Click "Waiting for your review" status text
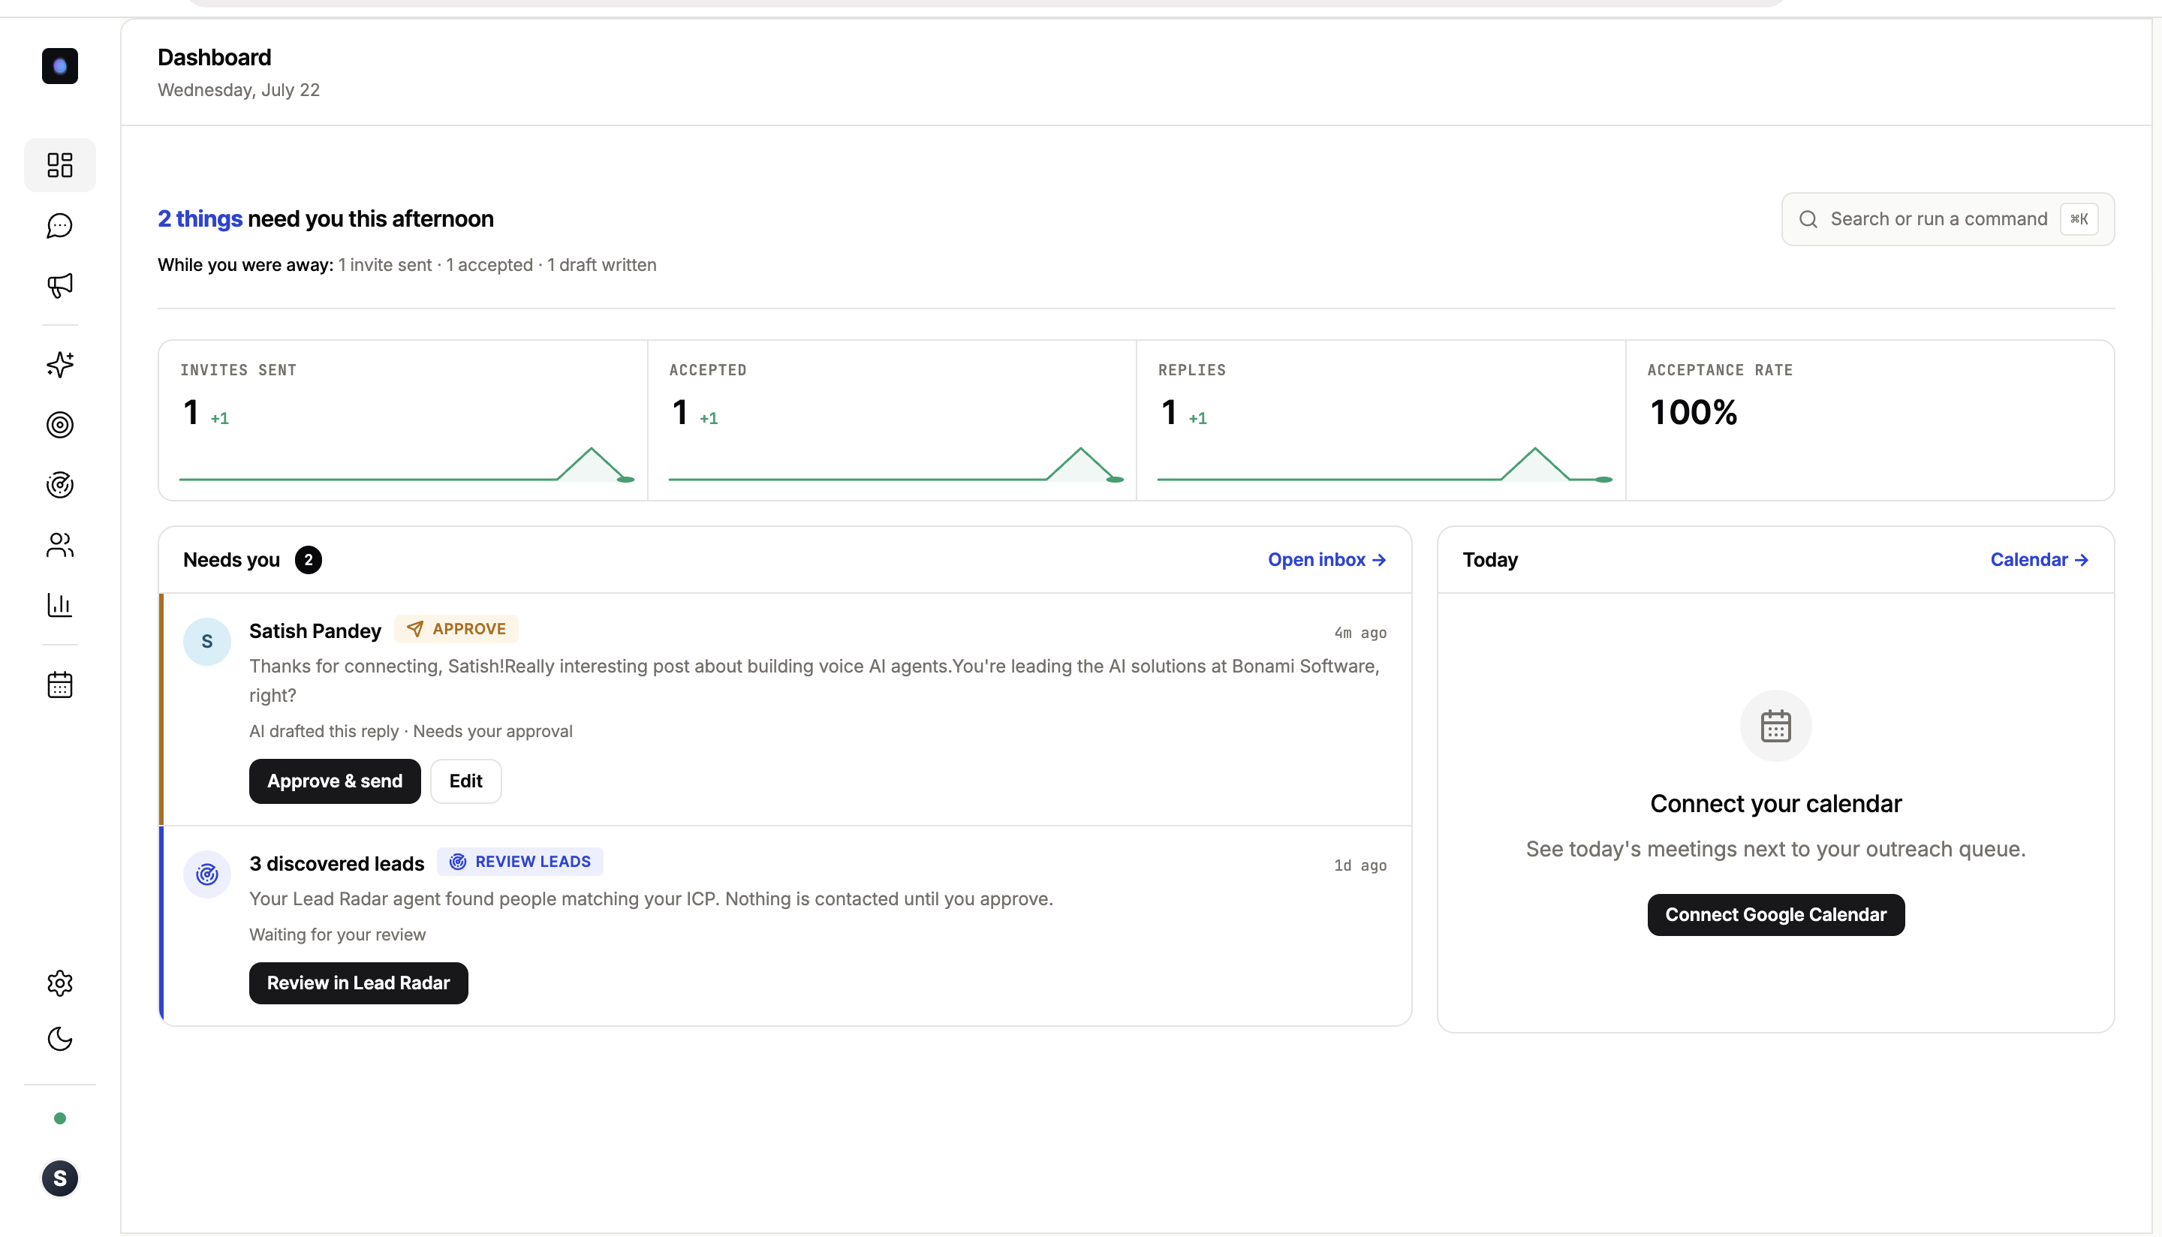2162x1237 pixels. pos(337,935)
